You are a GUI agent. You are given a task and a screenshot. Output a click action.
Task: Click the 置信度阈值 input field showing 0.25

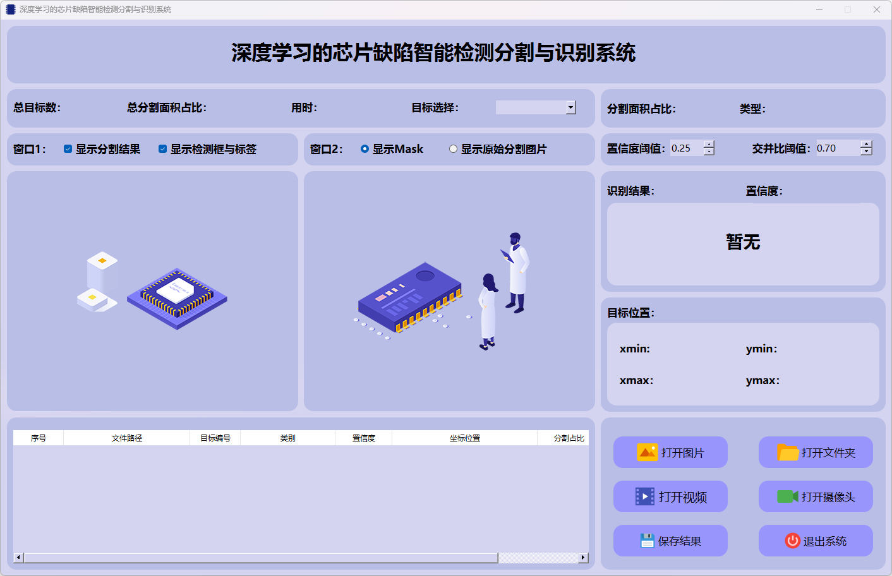tap(687, 148)
